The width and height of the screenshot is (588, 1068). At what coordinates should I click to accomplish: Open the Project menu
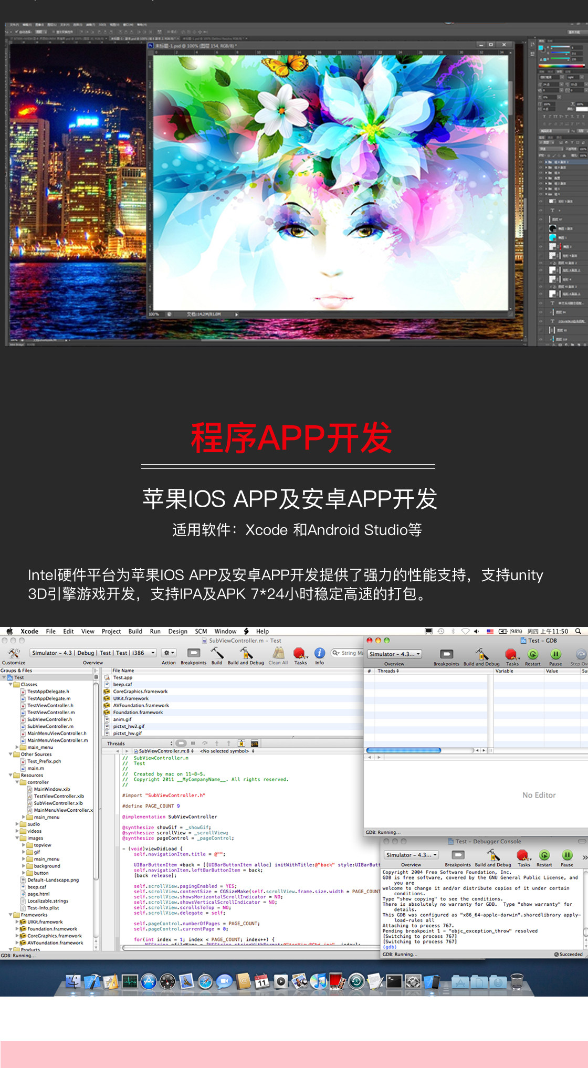111,631
